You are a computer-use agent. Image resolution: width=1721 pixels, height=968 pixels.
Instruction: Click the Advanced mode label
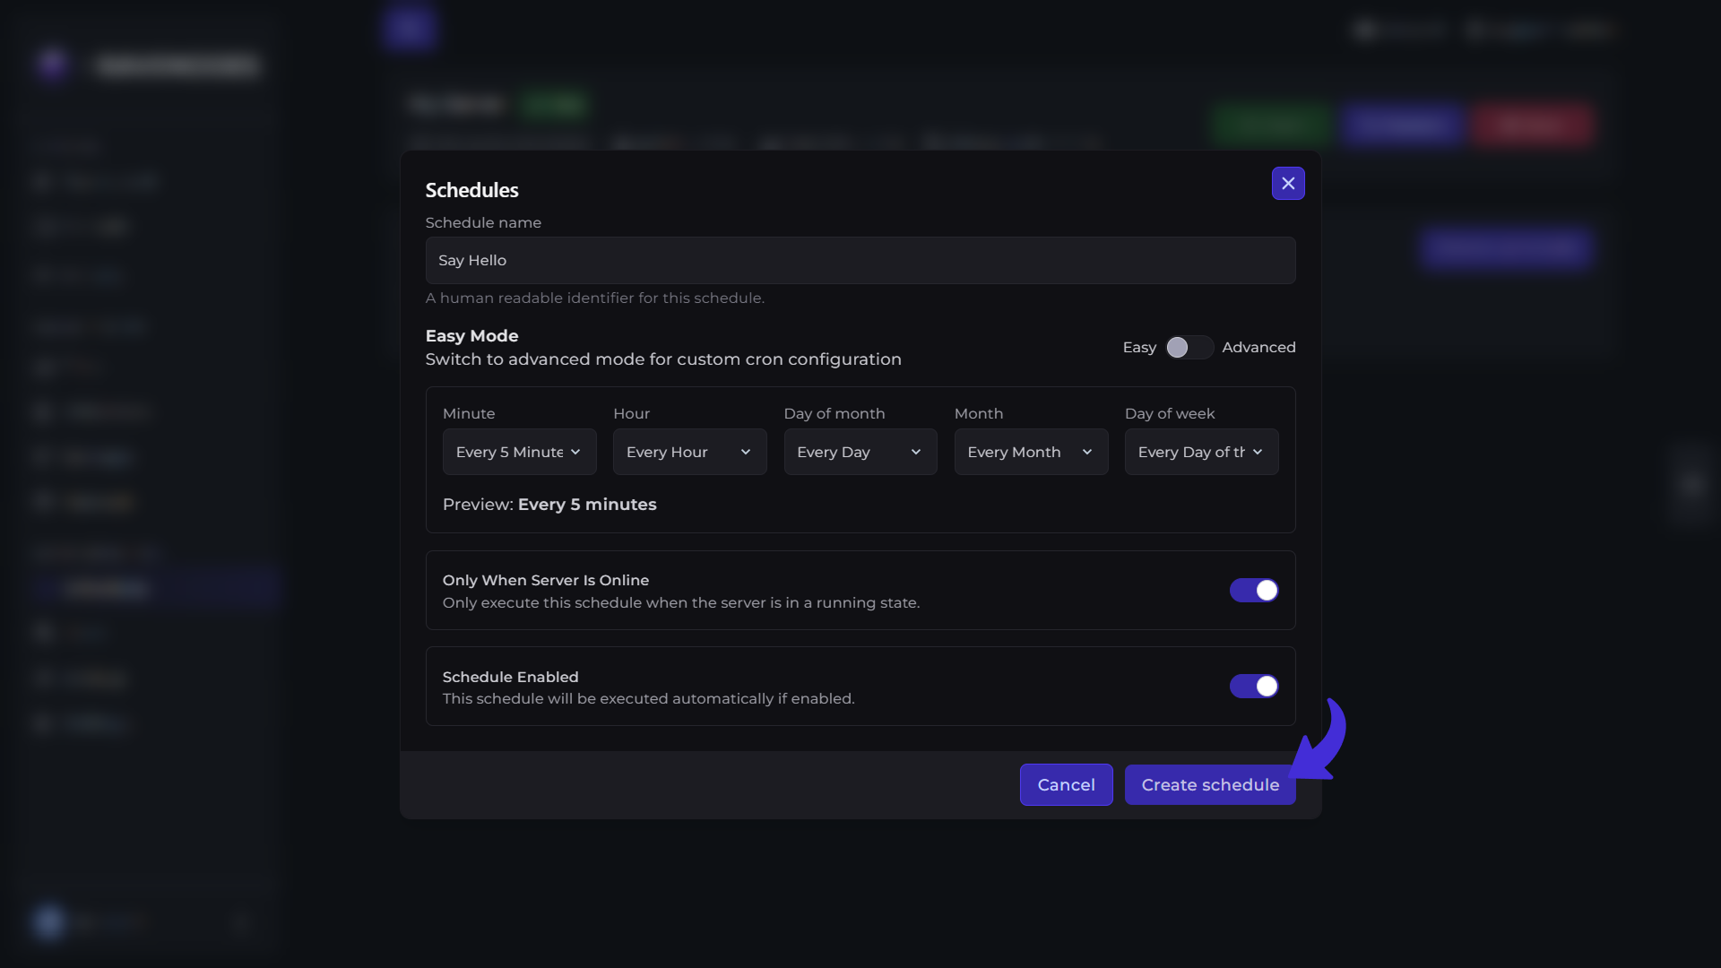1258,348
